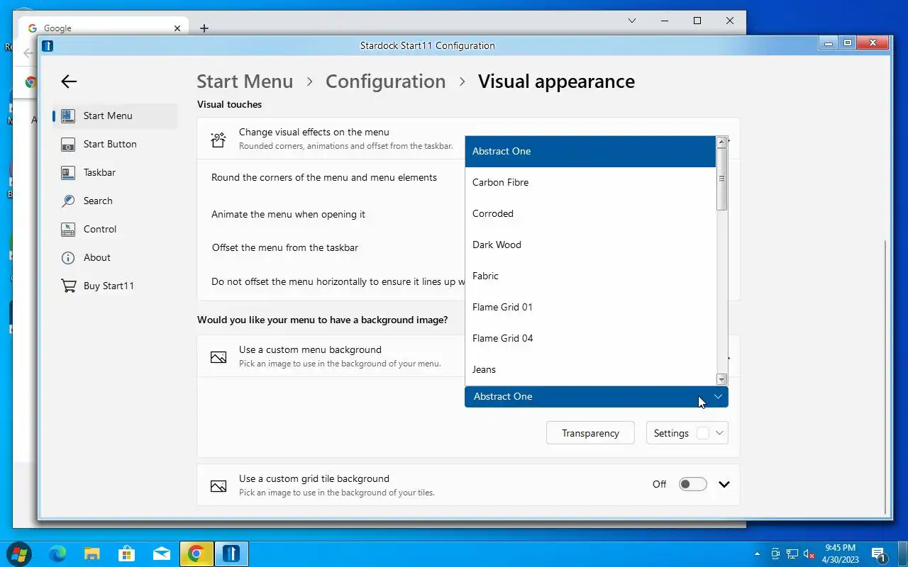
Task: Open File Explorer from the taskbar
Action: tap(92, 554)
